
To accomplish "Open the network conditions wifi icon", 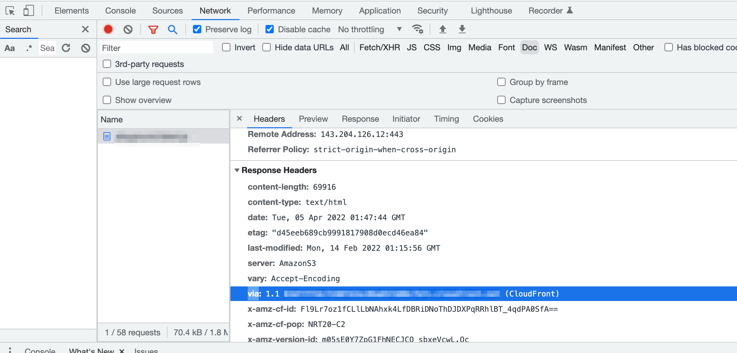I will (417, 29).
